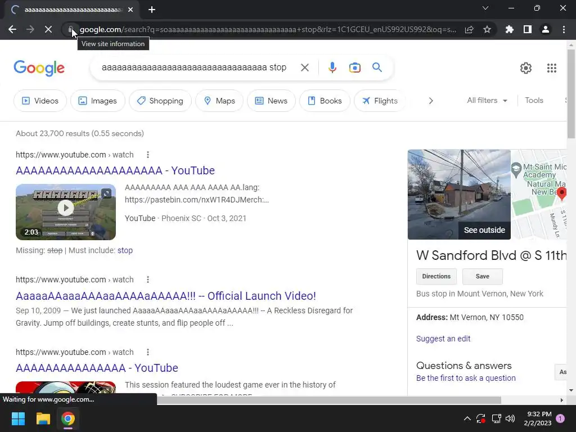The height and width of the screenshot is (432, 576).
Task: Click the horizontal scrollbar thumb
Action: pyautogui.click(x=329, y=400)
